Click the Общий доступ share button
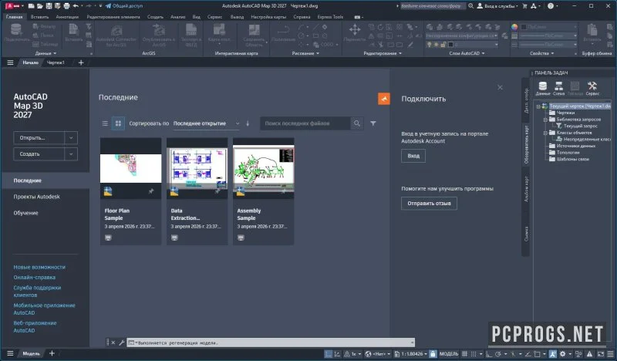This screenshot has width=617, height=361. 124,6
